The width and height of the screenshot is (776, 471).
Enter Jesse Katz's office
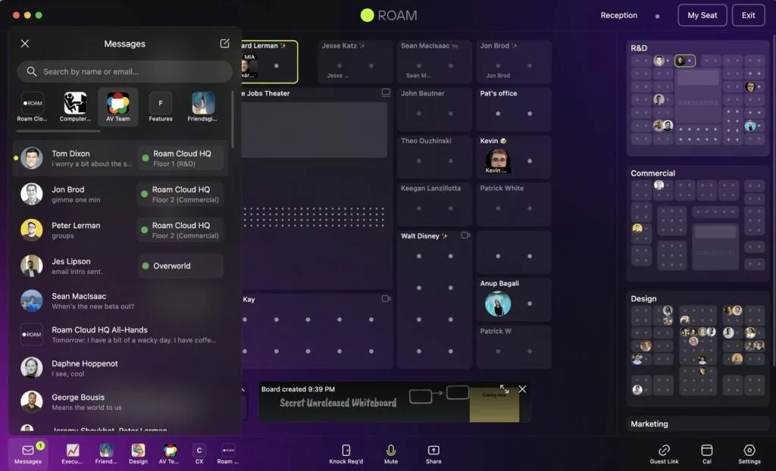[355, 61]
